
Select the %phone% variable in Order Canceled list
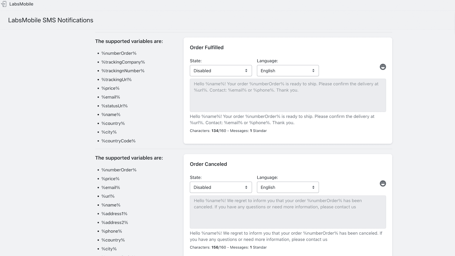(111, 231)
